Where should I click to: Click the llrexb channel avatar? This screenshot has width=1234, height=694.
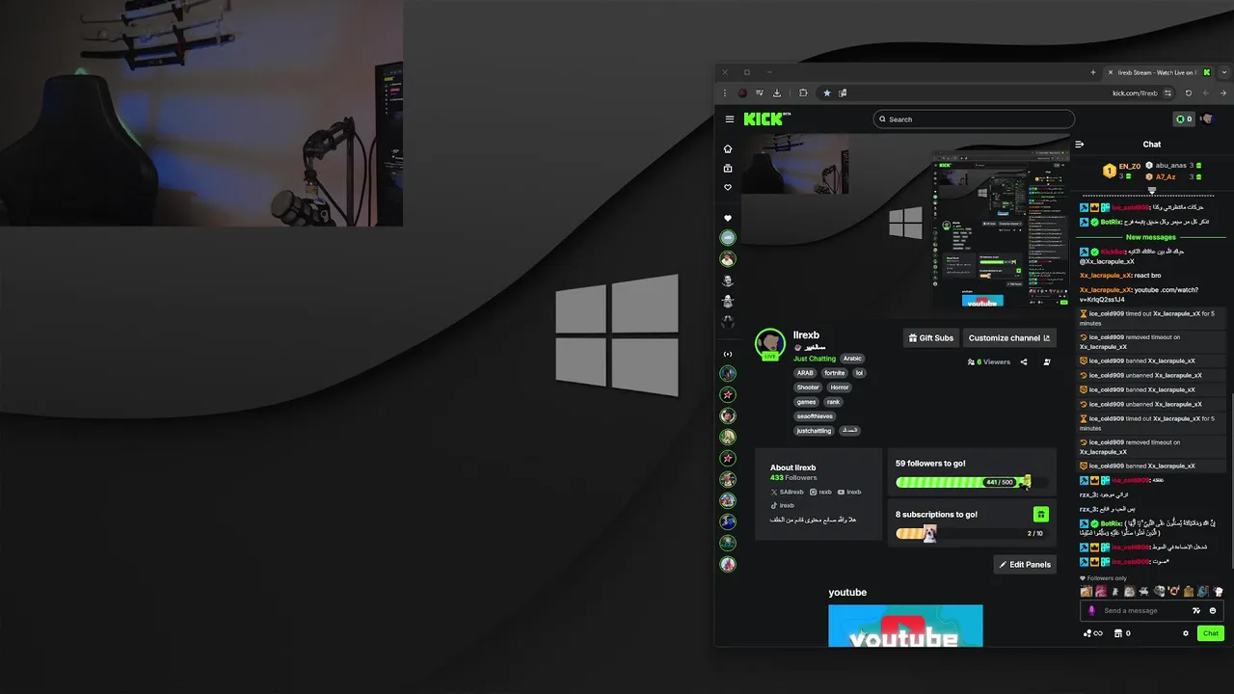point(769,342)
